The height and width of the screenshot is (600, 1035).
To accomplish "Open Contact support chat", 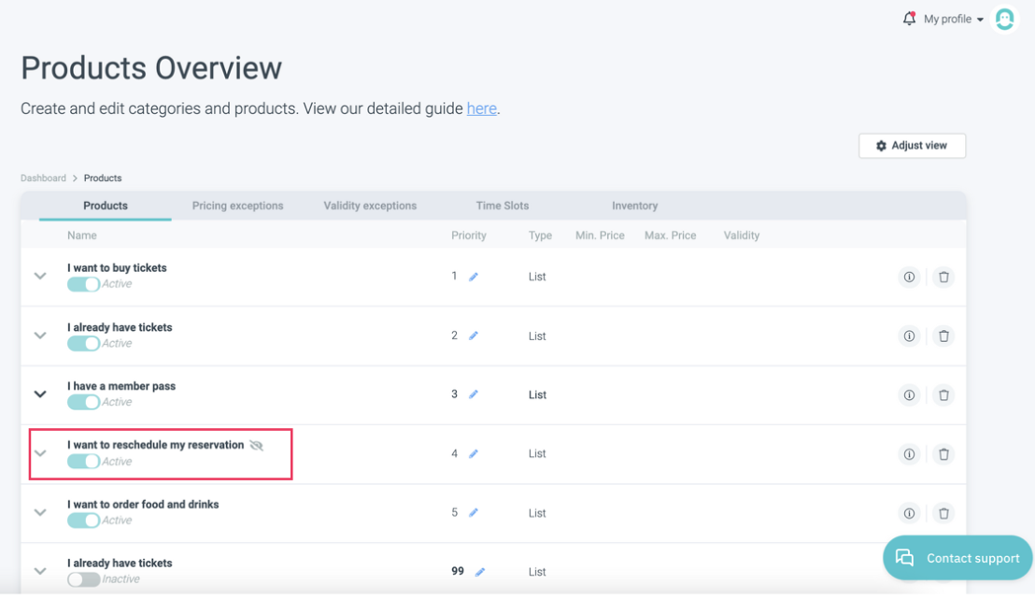I will [957, 558].
